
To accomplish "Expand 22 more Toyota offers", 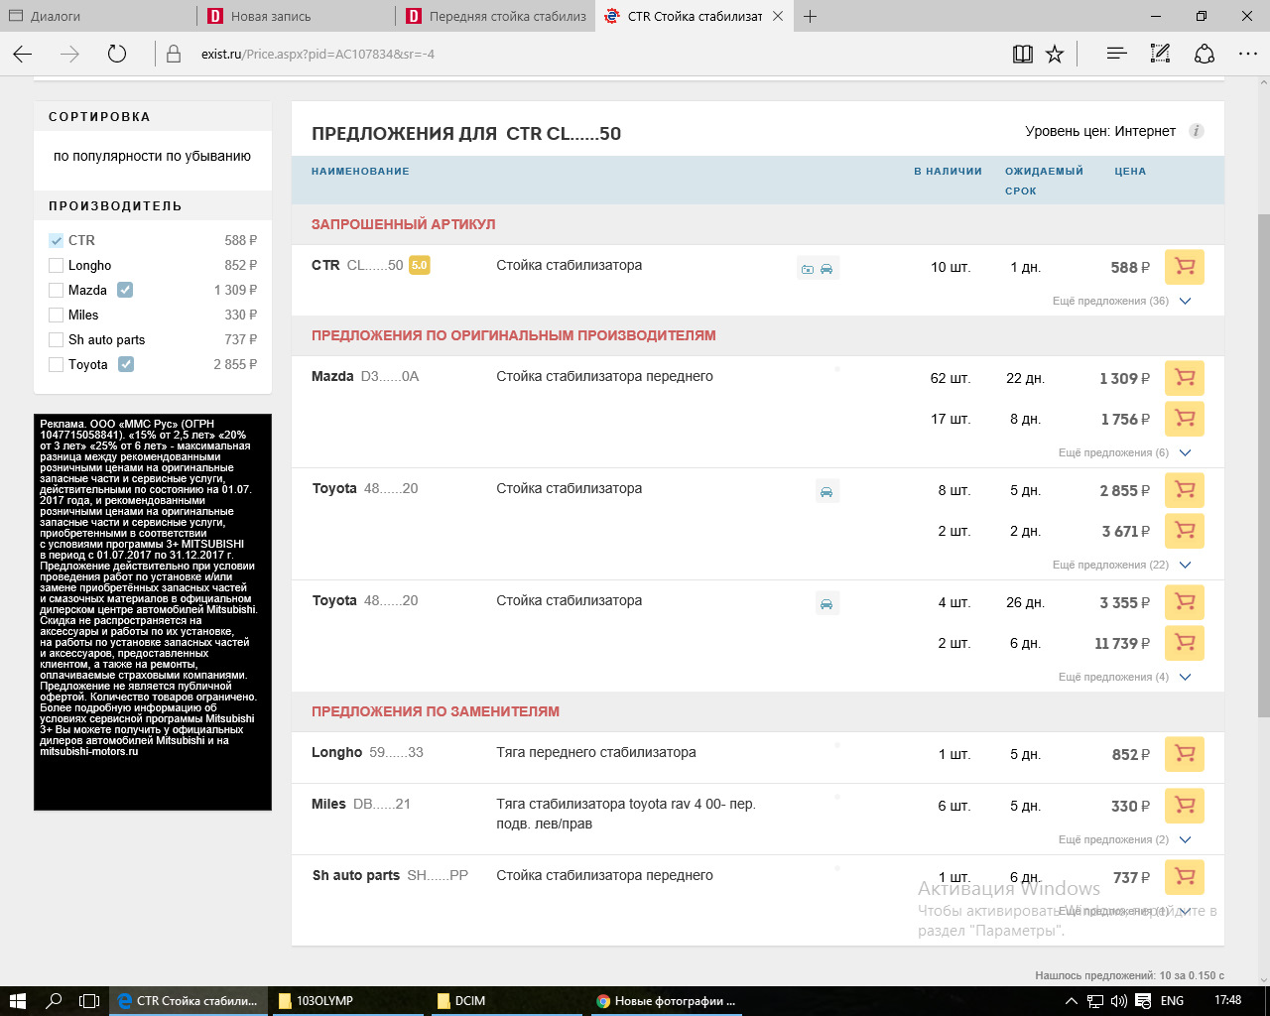I will point(1121,565).
